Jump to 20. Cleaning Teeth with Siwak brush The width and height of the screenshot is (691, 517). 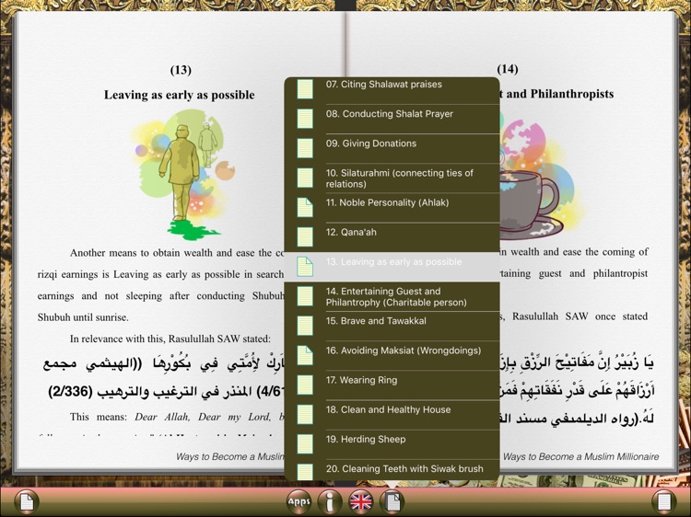[x=392, y=470]
